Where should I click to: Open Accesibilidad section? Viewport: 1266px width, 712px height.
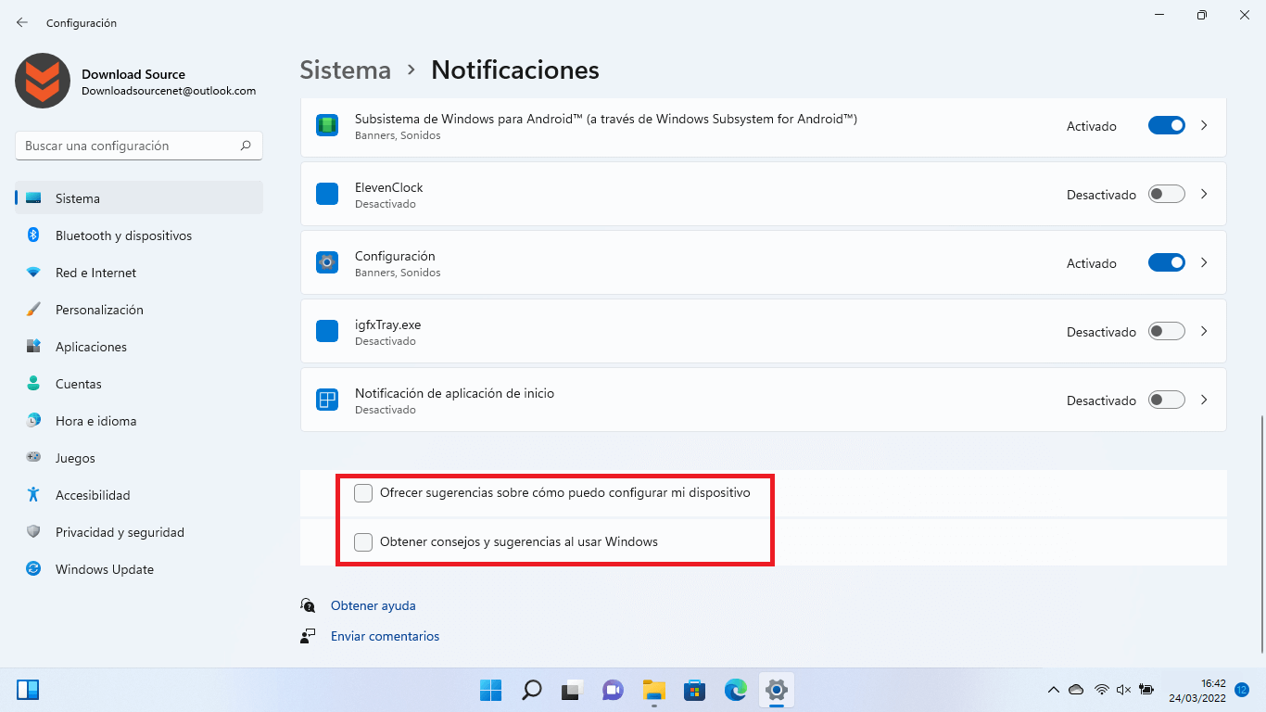(x=139, y=495)
